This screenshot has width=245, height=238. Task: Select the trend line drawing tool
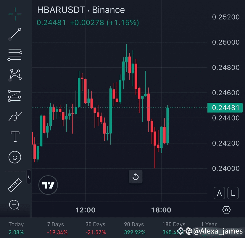click(15, 34)
